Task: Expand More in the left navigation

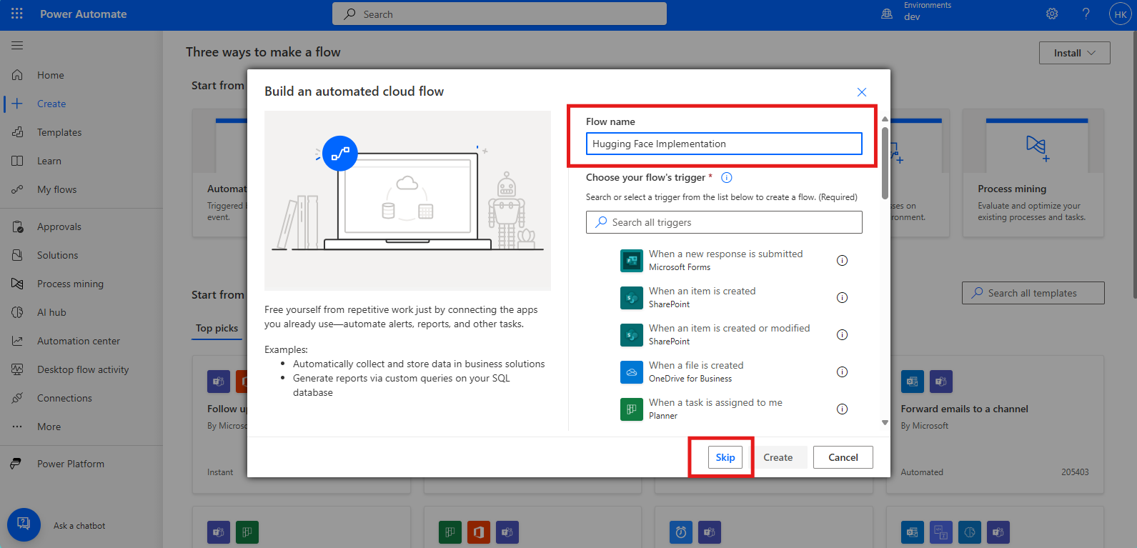Action: pyautogui.click(x=49, y=427)
